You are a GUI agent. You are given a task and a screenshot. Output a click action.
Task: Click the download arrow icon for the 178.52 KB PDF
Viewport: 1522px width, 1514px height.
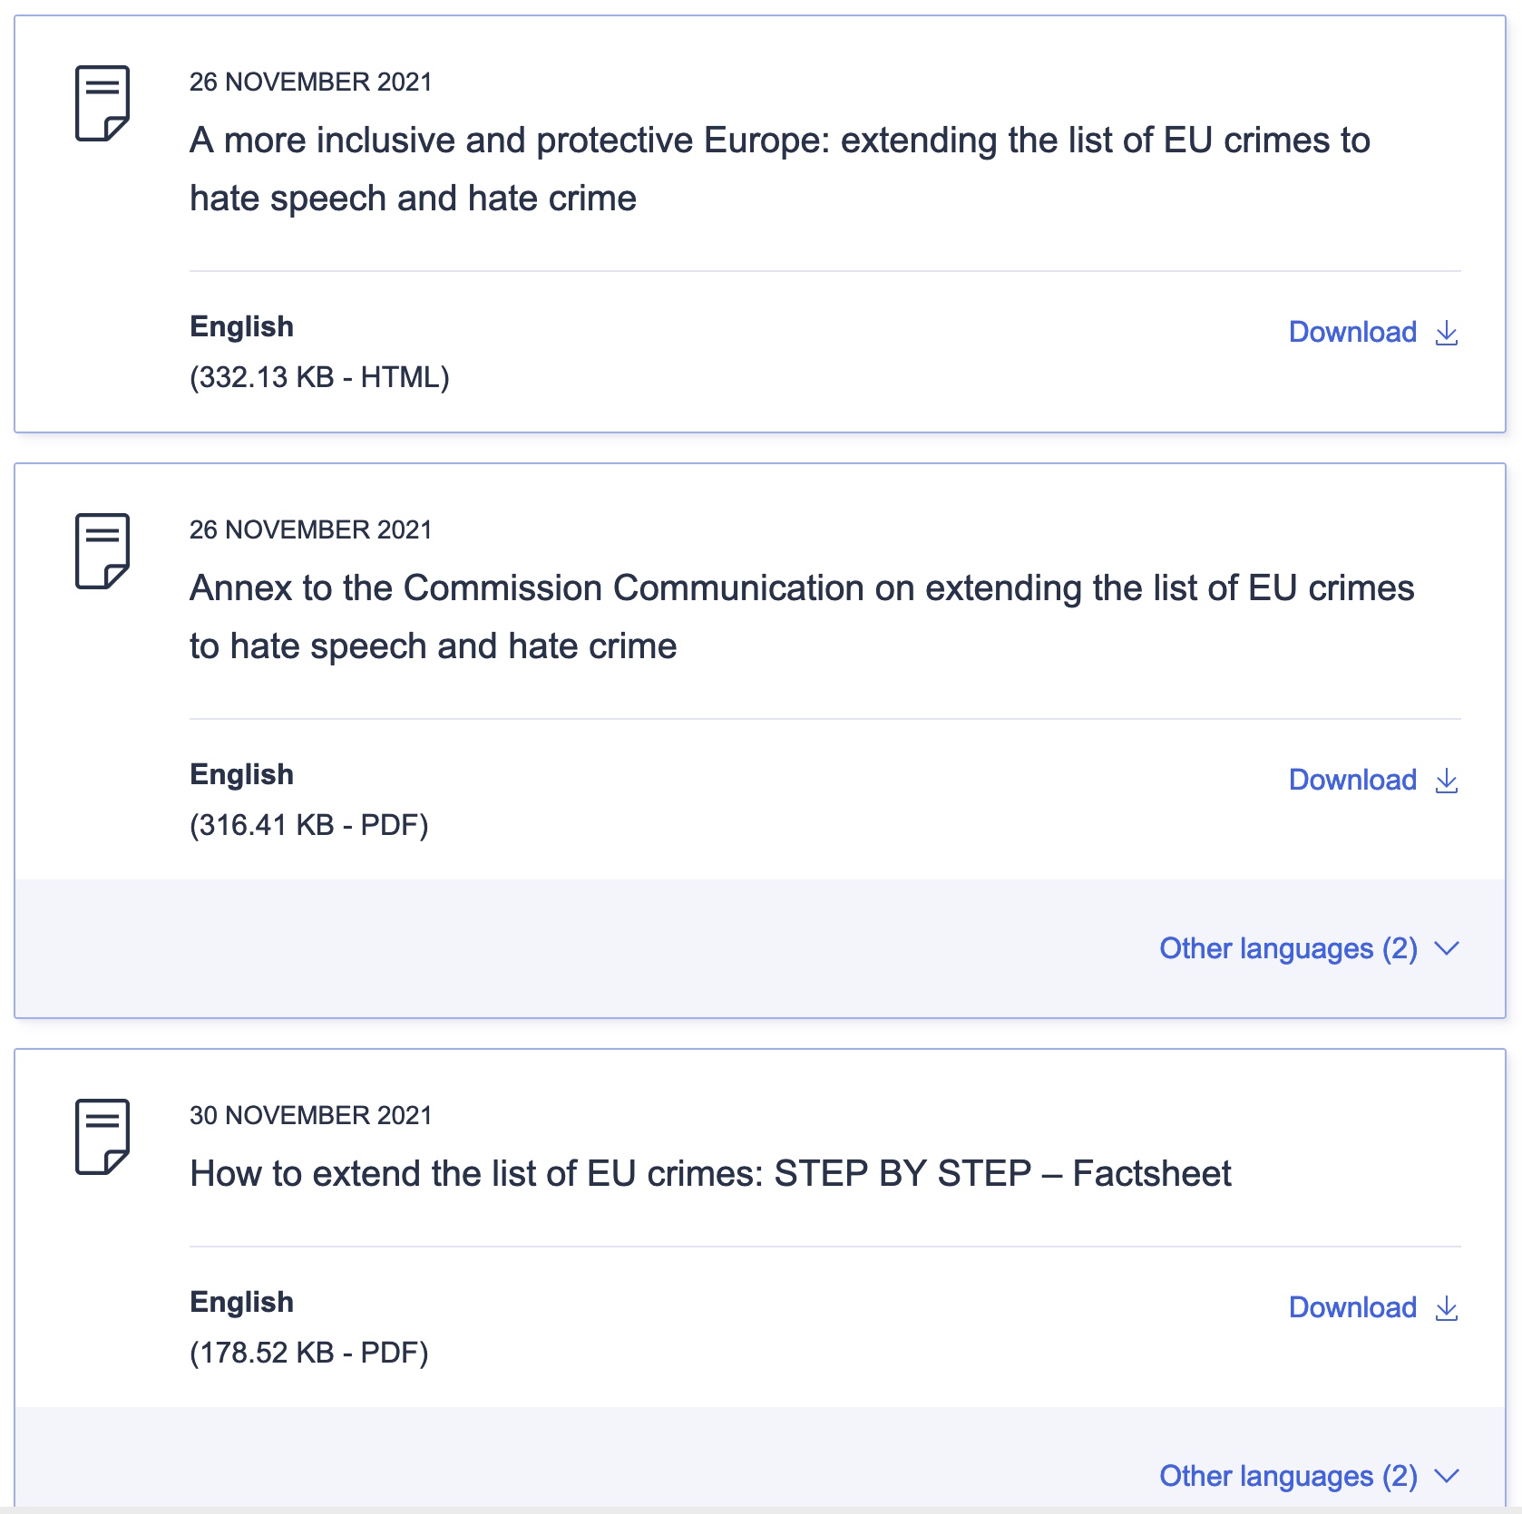[x=1447, y=1309]
